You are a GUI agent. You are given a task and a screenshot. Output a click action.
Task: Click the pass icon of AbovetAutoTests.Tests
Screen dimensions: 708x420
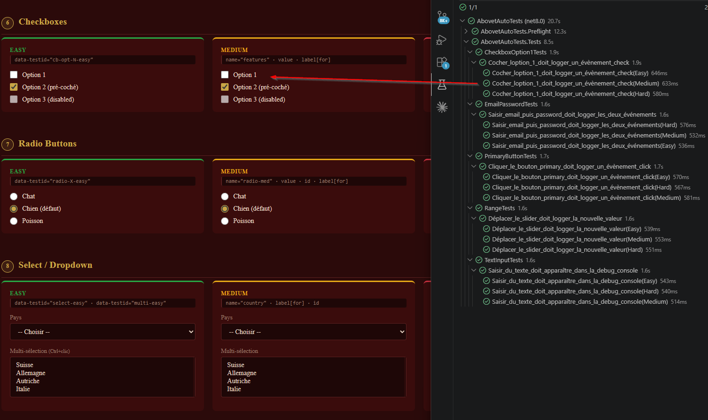click(x=475, y=42)
